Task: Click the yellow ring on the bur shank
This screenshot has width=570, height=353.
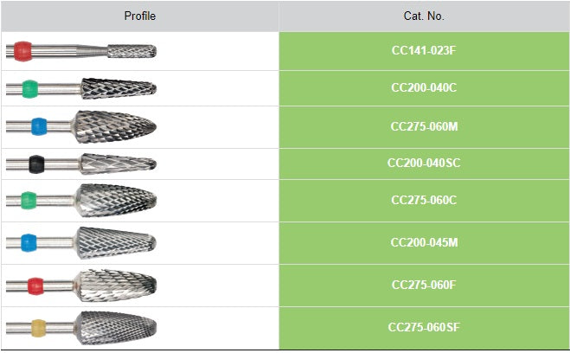Action: tap(35, 329)
